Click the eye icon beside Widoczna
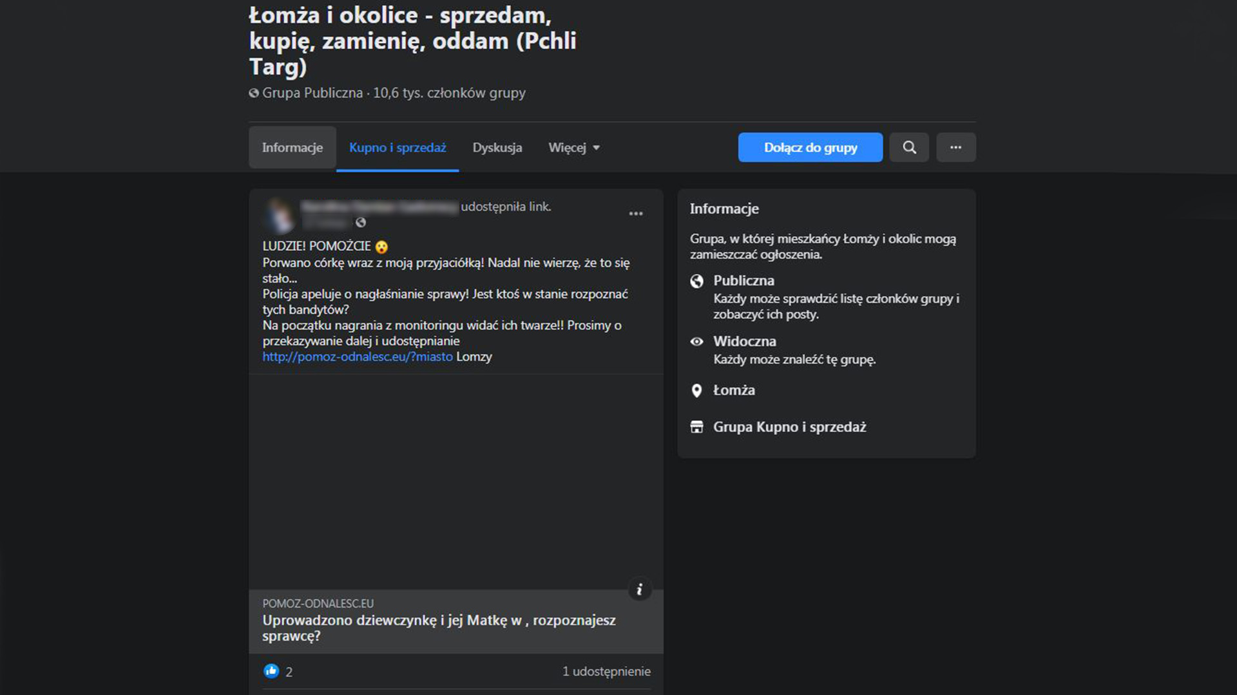Screen dimensions: 1237x695 (x=696, y=342)
